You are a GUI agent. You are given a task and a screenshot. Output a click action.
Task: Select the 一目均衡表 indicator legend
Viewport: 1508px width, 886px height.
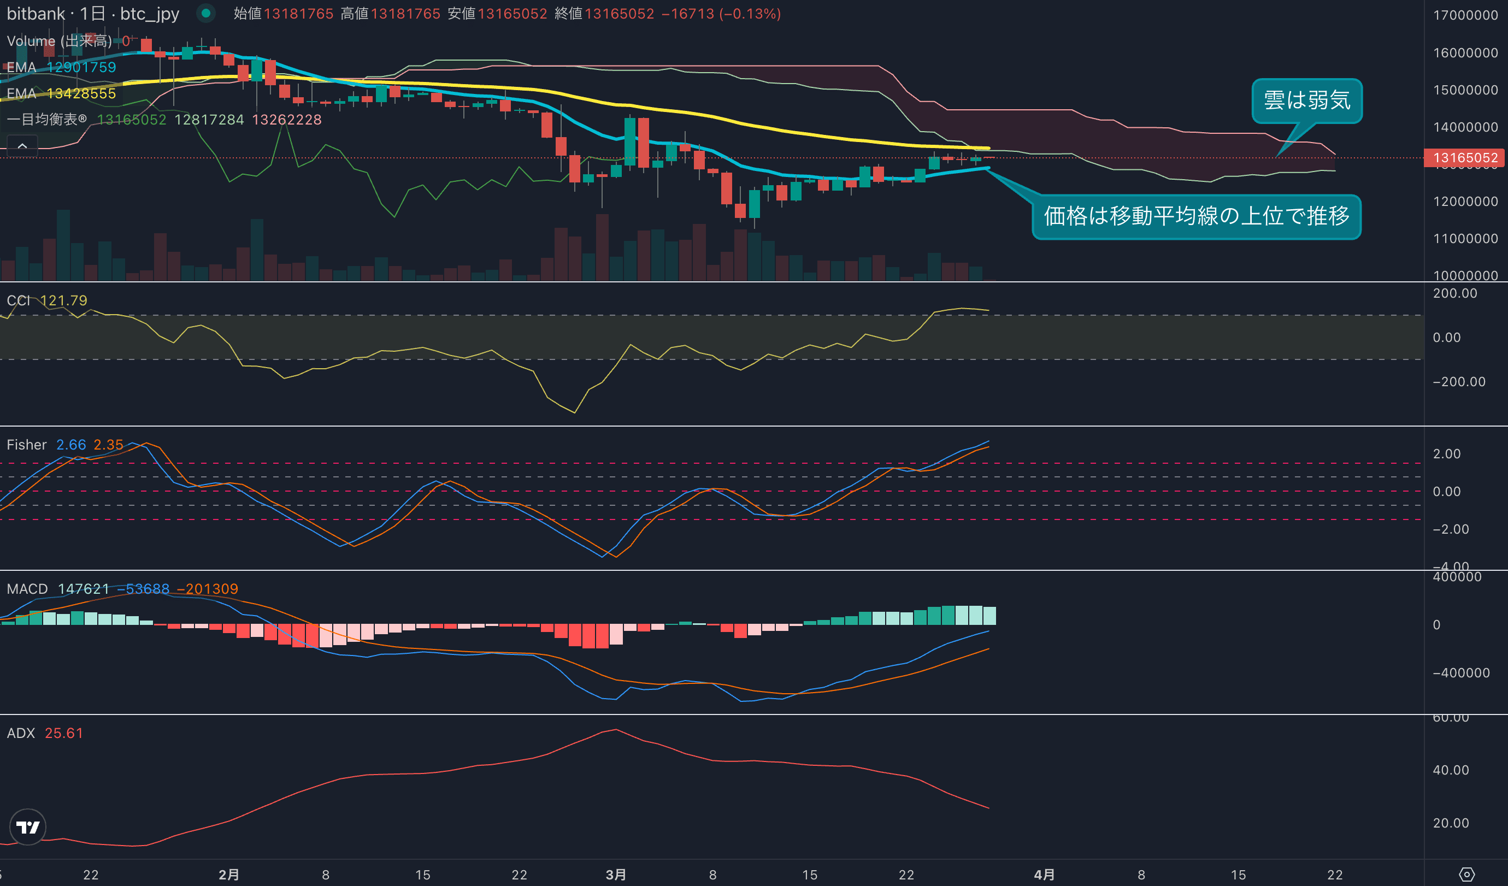[46, 120]
